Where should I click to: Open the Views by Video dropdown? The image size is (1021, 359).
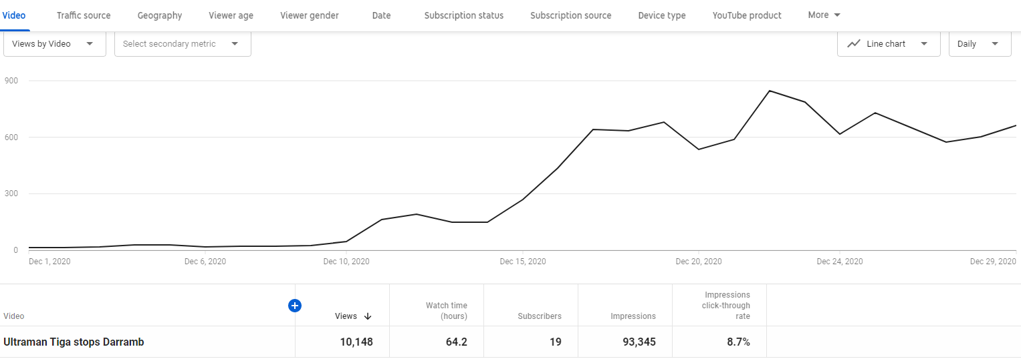(55, 44)
